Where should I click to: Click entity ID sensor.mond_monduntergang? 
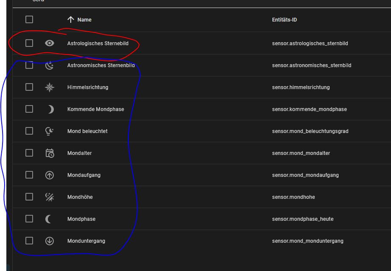tap(308, 241)
